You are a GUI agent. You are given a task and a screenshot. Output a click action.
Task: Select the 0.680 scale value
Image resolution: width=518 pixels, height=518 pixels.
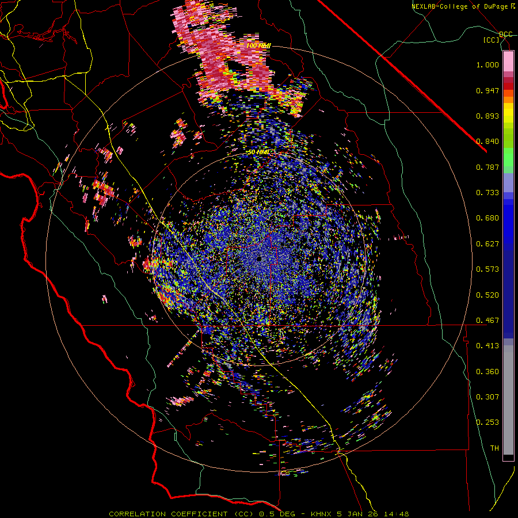pos(487,218)
